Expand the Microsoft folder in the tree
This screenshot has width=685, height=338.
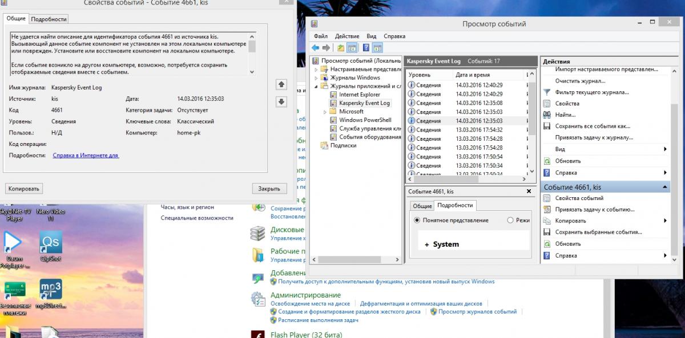(325, 112)
